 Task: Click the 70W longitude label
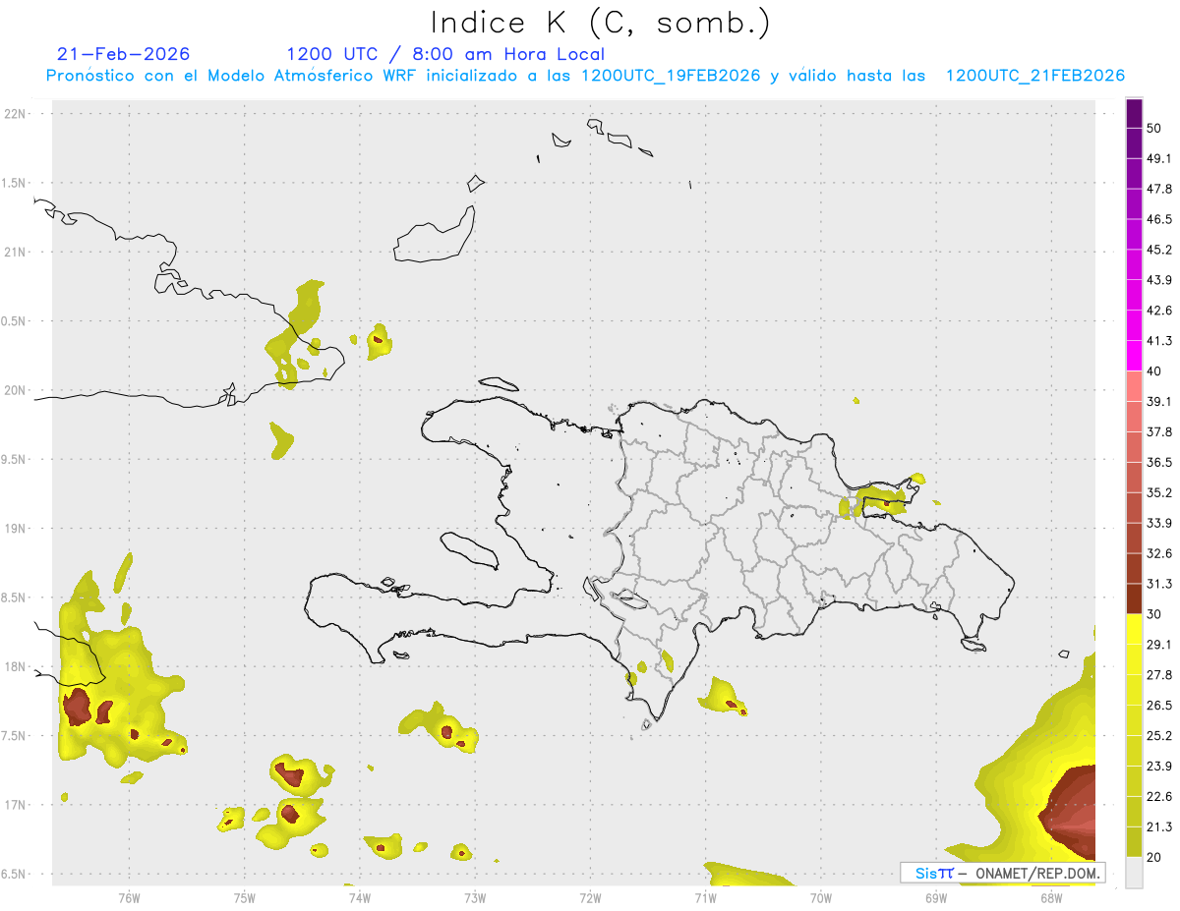point(821,897)
